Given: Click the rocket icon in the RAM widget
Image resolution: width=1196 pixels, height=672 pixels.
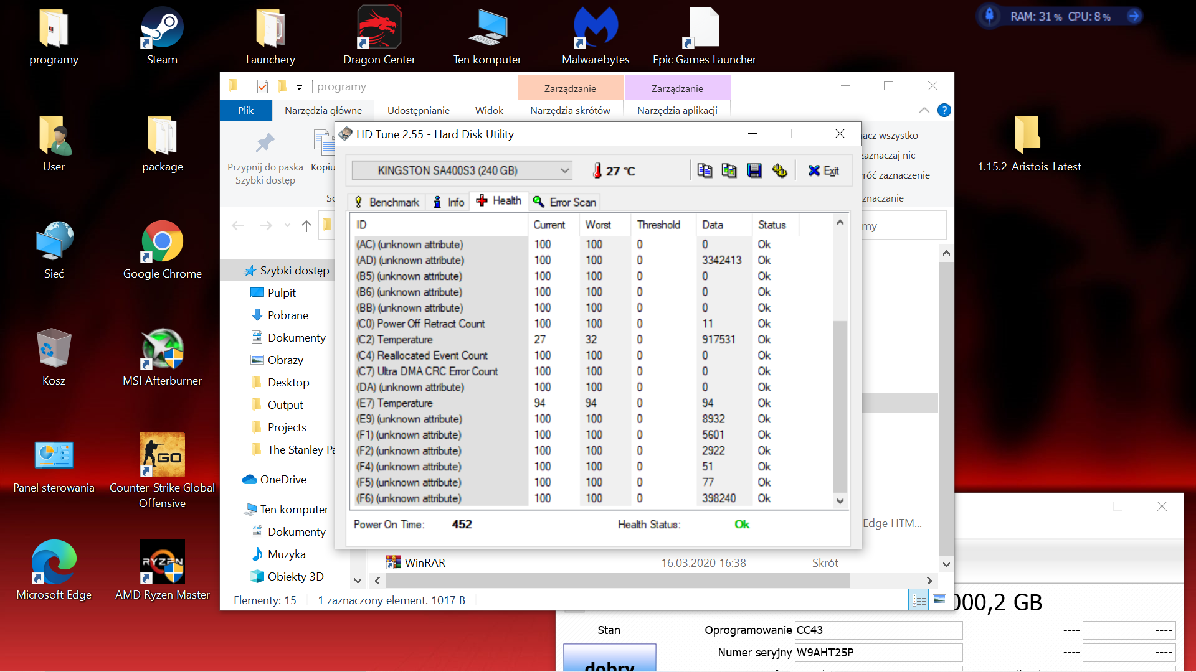Looking at the screenshot, I should [x=989, y=16].
